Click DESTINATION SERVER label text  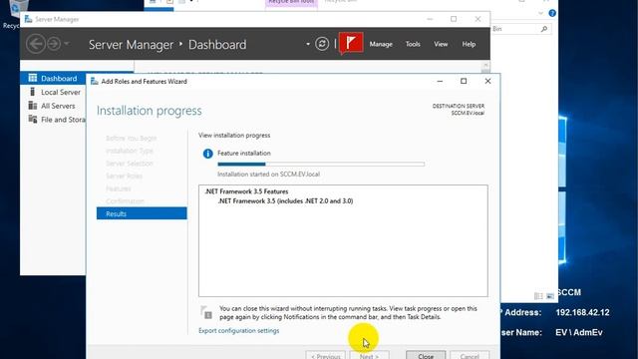[459, 106]
